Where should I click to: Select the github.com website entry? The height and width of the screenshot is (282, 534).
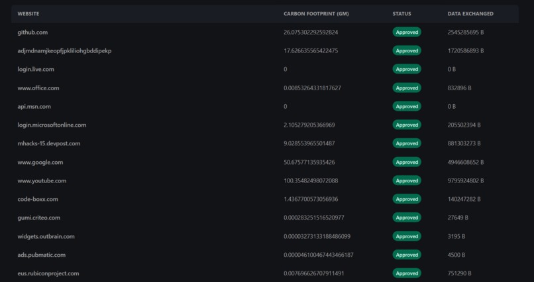click(x=32, y=33)
